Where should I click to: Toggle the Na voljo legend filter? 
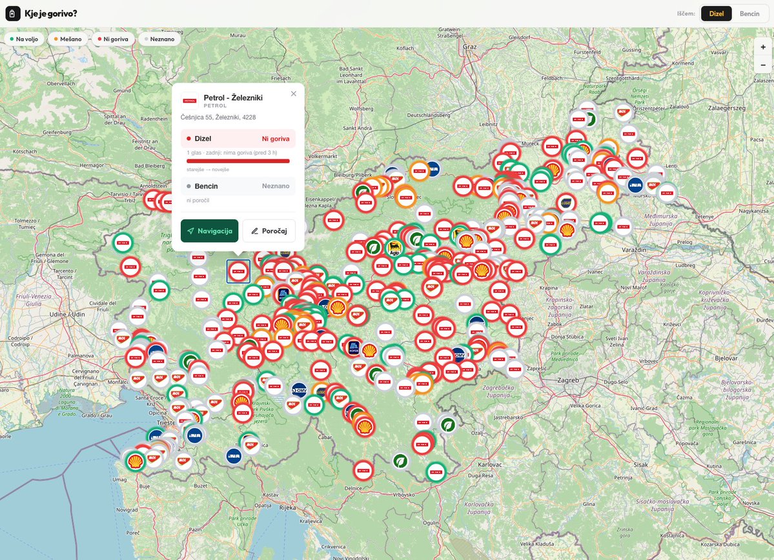tap(24, 39)
